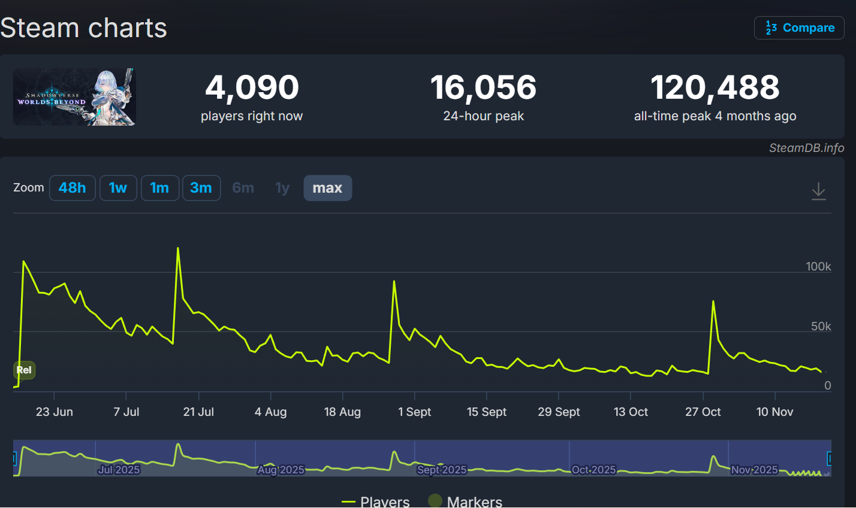Click the 18 Aug x-axis label

(x=342, y=412)
